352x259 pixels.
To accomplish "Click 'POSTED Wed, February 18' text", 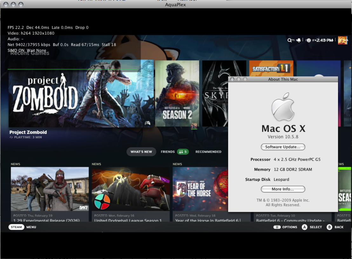I will tap(195, 216).
